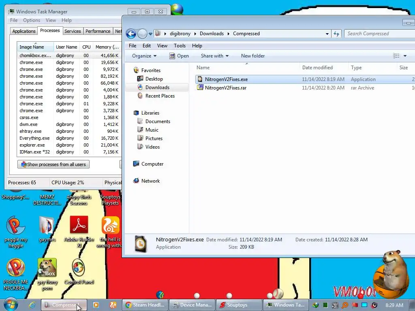Open the Explorer Edit menu

pos(147,46)
